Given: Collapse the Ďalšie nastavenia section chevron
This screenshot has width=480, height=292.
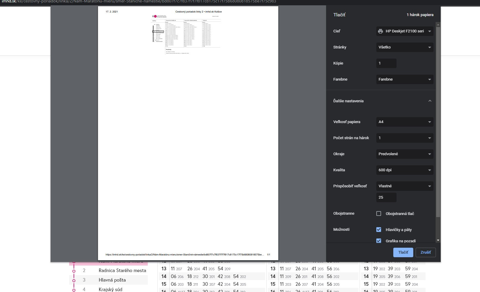Looking at the screenshot, I should coord(430,101).
